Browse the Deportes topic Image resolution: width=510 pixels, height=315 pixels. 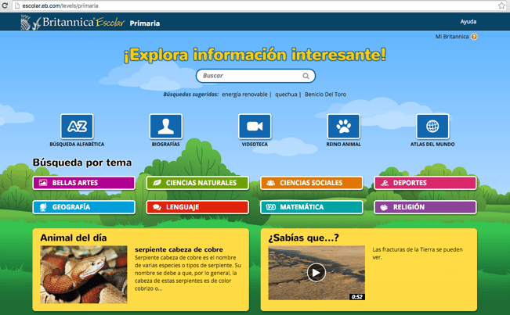point(425,183)
